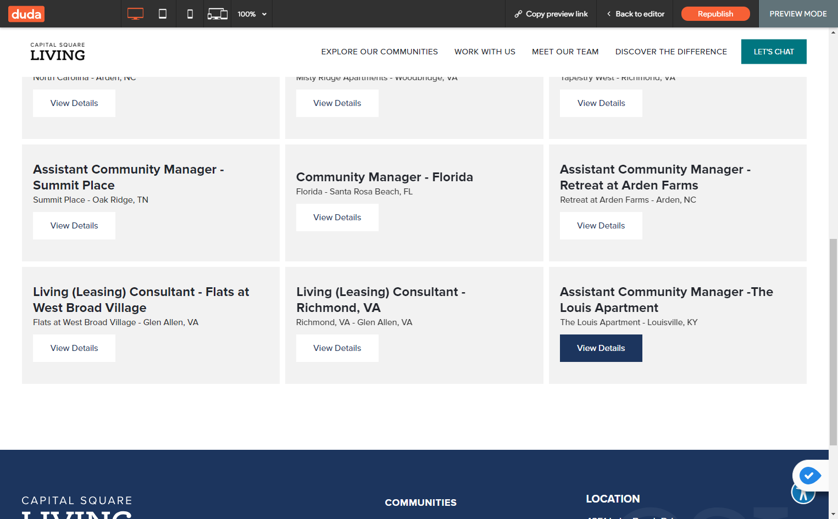Click the blue checkmark chat widget

810,475
